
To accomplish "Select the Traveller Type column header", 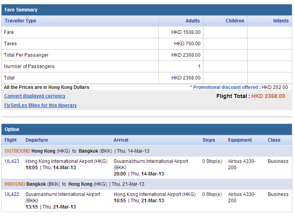I will tap(20, 21).
